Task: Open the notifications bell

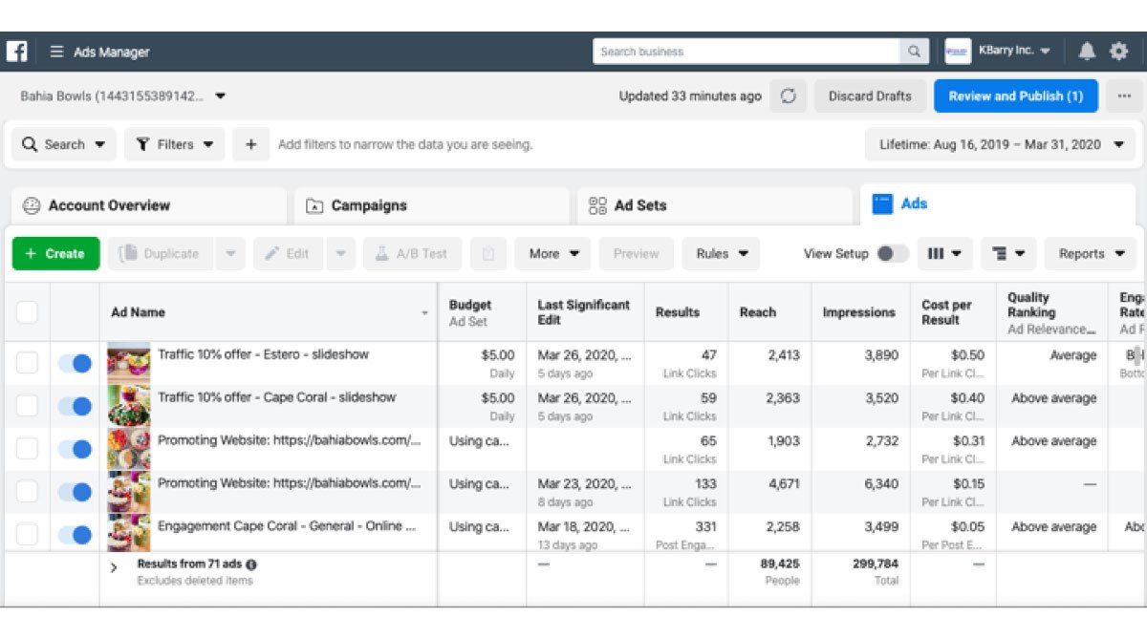Action: pos(1087,52)
